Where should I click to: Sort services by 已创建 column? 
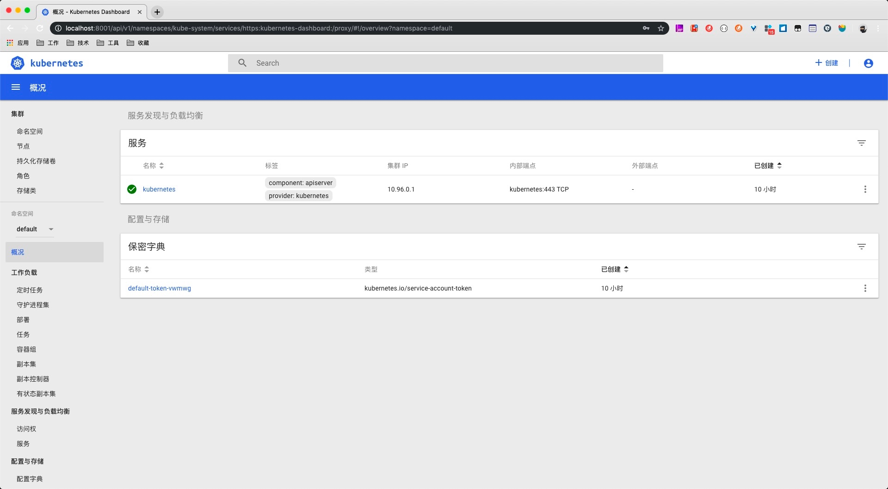[768, 166]
